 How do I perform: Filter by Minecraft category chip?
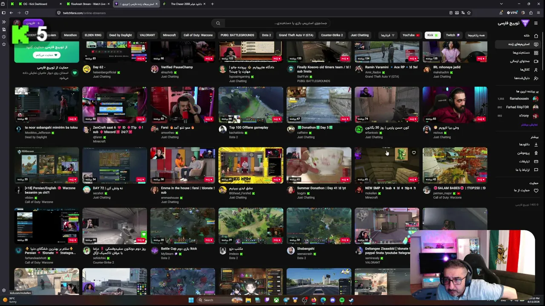pos(169,35)
